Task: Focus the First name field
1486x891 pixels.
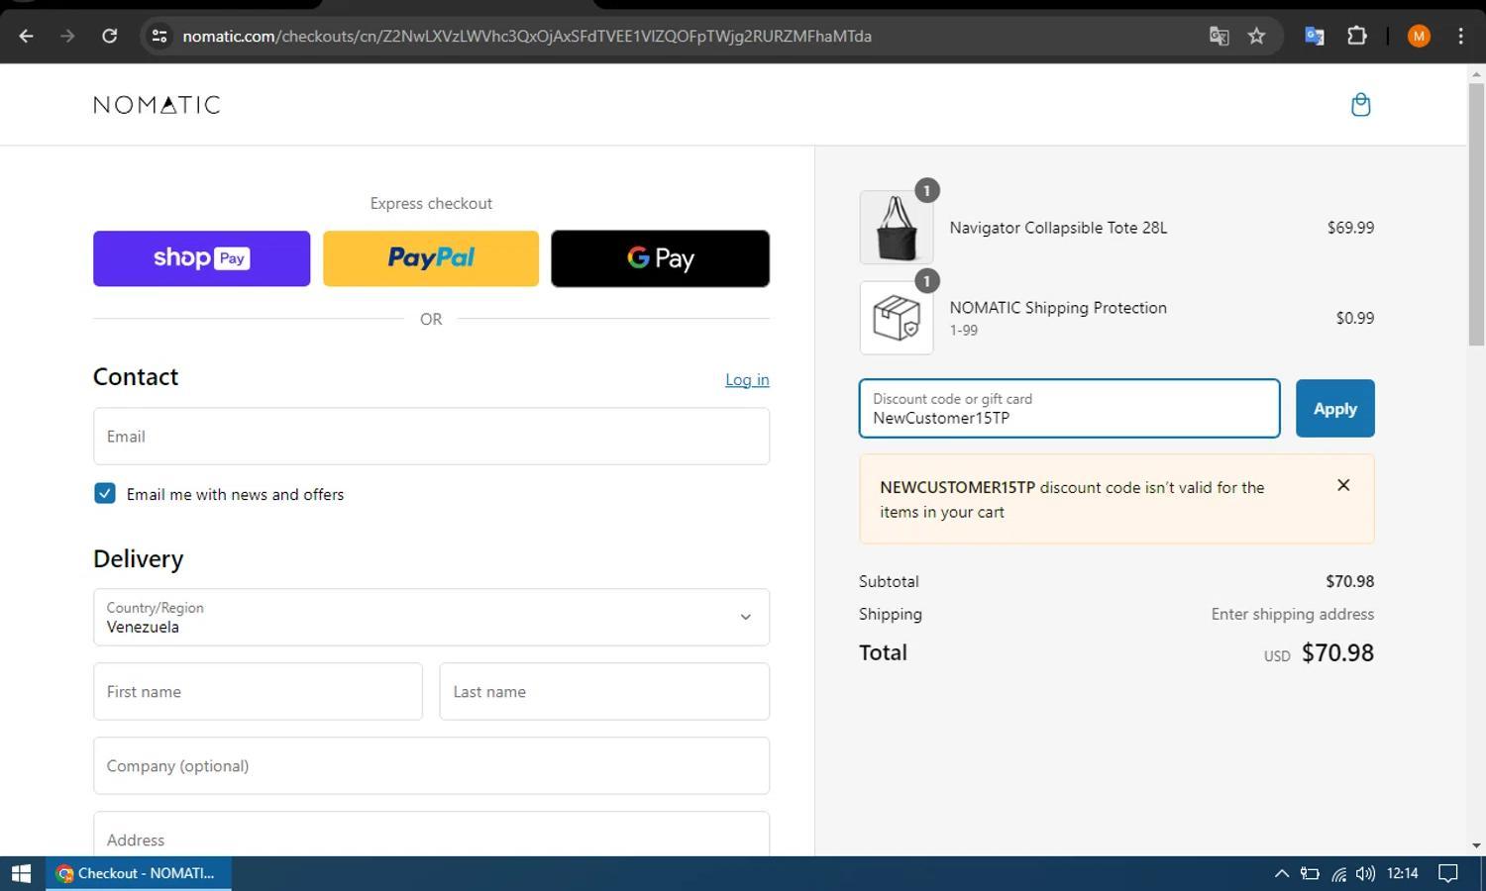Action: pyautogui.click(x=258, y=692)
